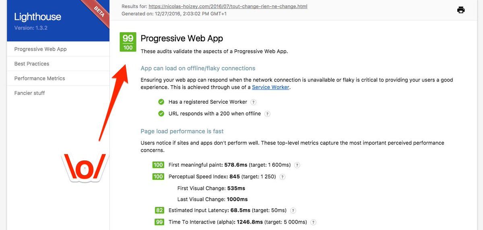Select Progressive Web App in sidebar

pyautogui.click(x=40, y=49)
